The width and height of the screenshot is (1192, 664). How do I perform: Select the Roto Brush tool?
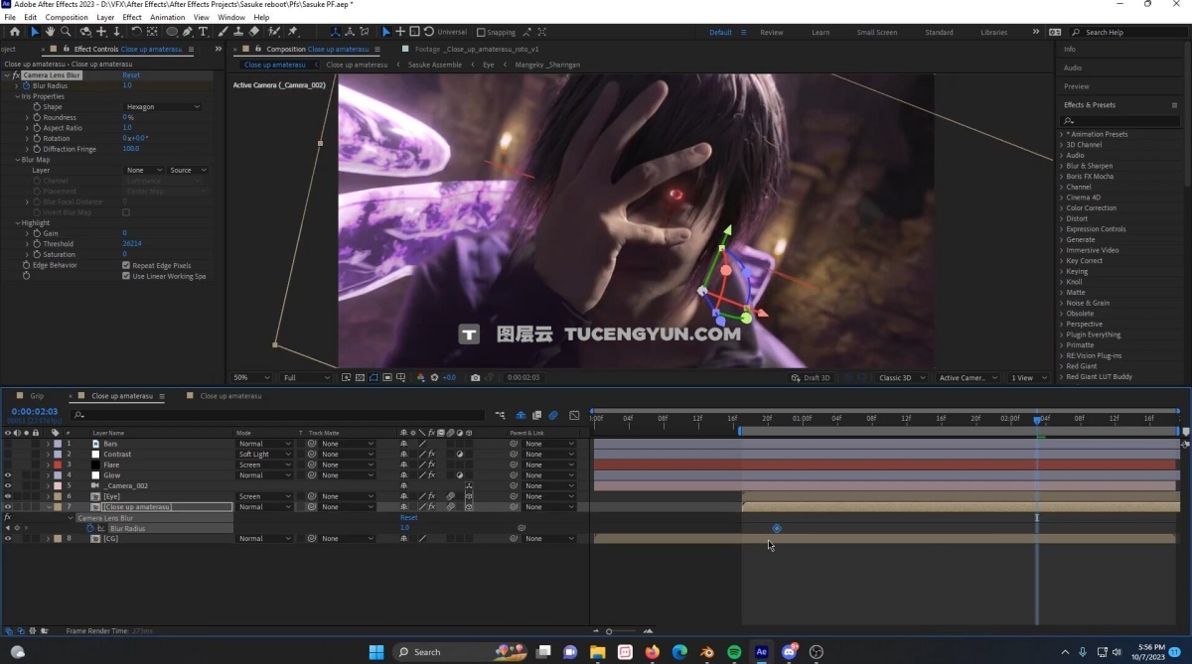275,32
